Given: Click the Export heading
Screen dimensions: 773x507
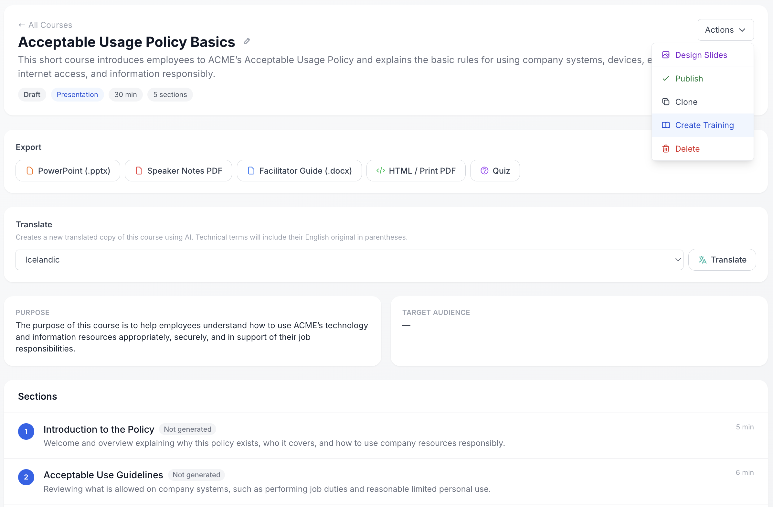Looking at the screenshot, I should point(28,147).
